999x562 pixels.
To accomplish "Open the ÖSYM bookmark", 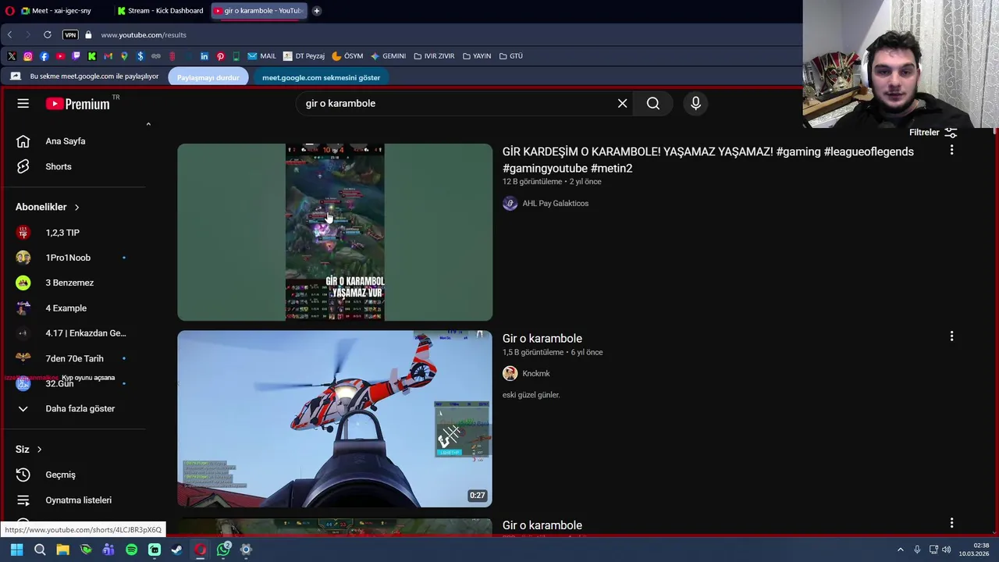I will (x=347, y=56).
